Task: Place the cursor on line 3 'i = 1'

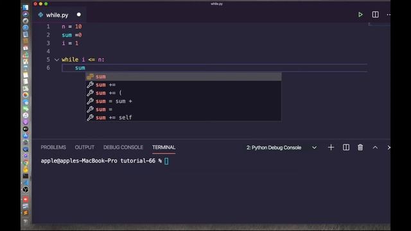Action: pyautogui.click(x=70, y=43)
